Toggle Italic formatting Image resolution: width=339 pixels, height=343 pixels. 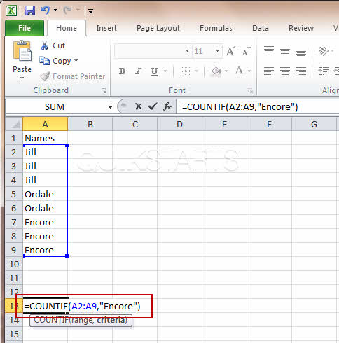click(138, 71)
